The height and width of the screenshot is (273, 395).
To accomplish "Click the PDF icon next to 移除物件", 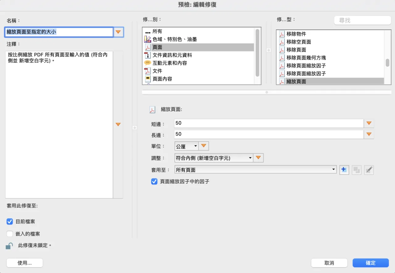I will coord(282,34).
